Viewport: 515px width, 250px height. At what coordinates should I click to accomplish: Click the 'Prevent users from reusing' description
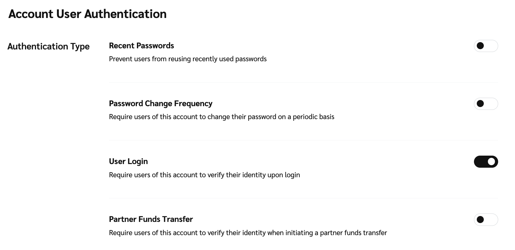coord(188,59)
